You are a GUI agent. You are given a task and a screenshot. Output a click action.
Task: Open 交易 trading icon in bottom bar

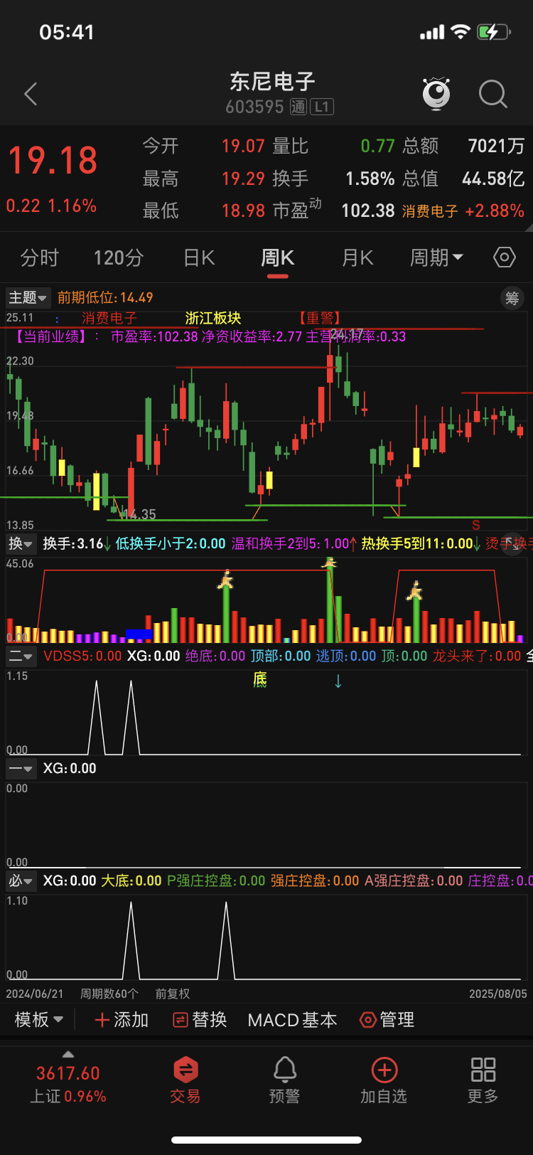[185, 1079]
